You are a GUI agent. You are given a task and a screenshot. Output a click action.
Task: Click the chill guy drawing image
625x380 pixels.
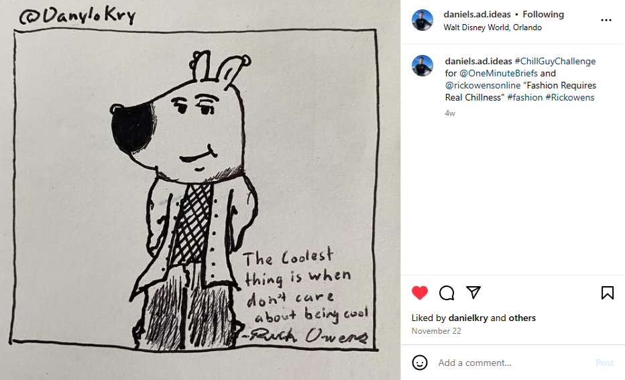click(x=200, y=190)
